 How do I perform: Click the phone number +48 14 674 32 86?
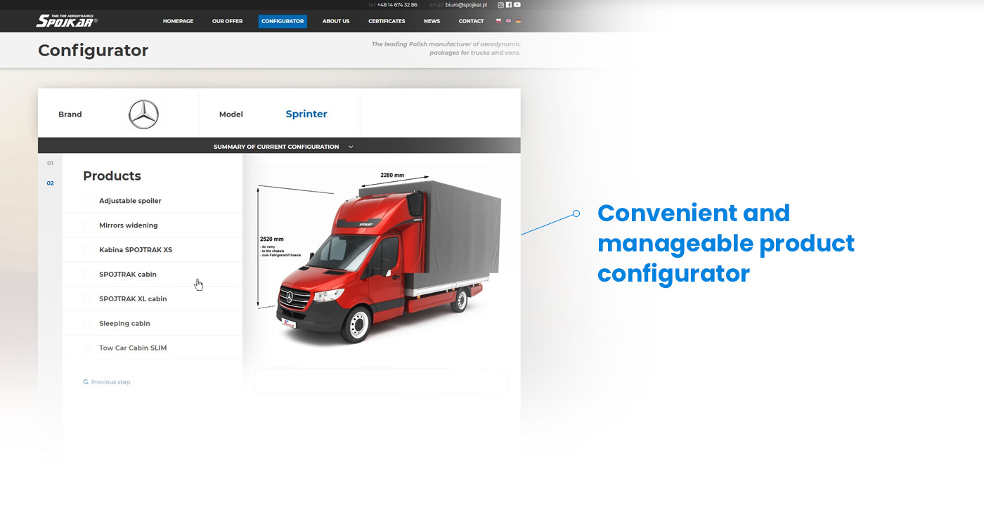(x=397, y=5)
